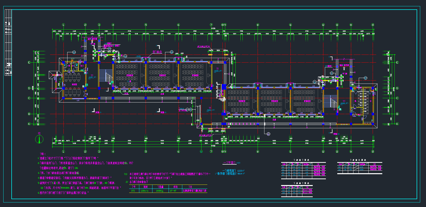426x207 pixels.
Task: Click axis bubble 5 in the top row
Action: (x=146, y=25)
